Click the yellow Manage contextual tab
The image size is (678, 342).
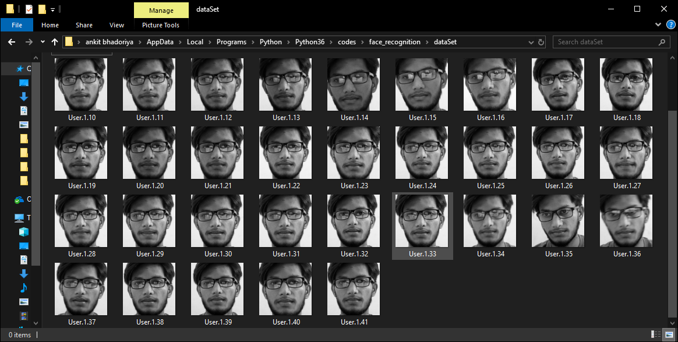click(x=161, y=10)
